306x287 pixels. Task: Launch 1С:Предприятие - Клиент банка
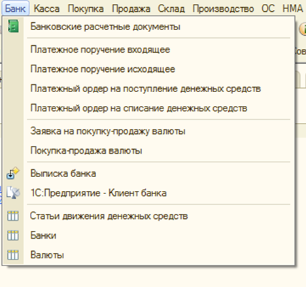click(x=148, y=193)
